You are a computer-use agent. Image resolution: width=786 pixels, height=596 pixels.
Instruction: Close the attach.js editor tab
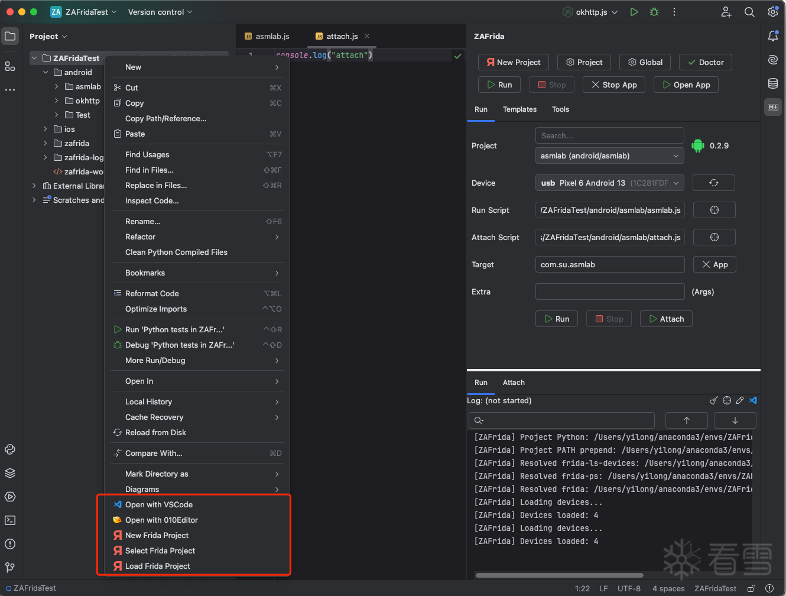coord(367,36)
